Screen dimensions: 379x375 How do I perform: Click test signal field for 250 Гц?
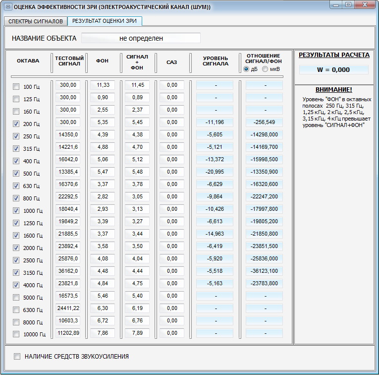pyautogui.click(x=68, y=134)
